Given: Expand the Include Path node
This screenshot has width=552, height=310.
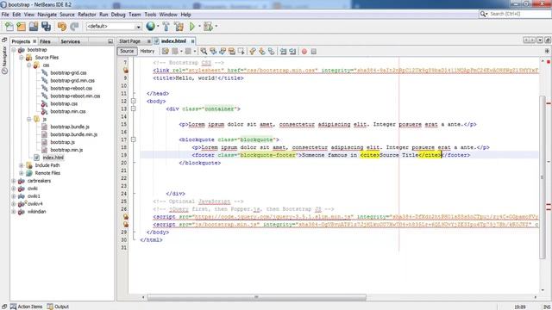Looking at the screenshot, I should [x=22, y=165].
